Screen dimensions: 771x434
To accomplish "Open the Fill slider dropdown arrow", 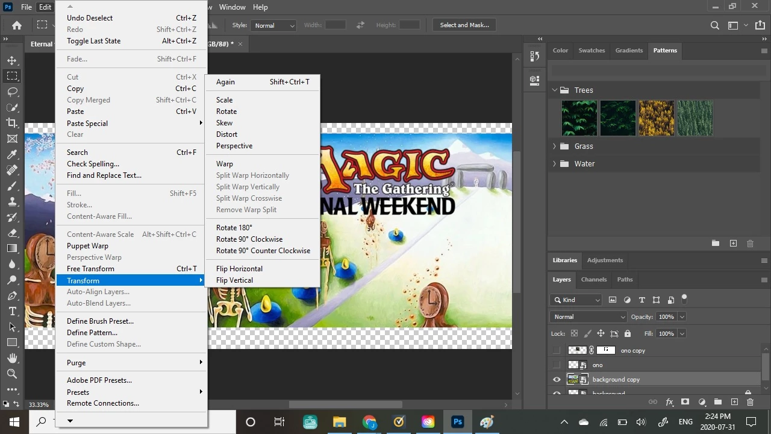I will pyautogui.click(x=682, y=333).
